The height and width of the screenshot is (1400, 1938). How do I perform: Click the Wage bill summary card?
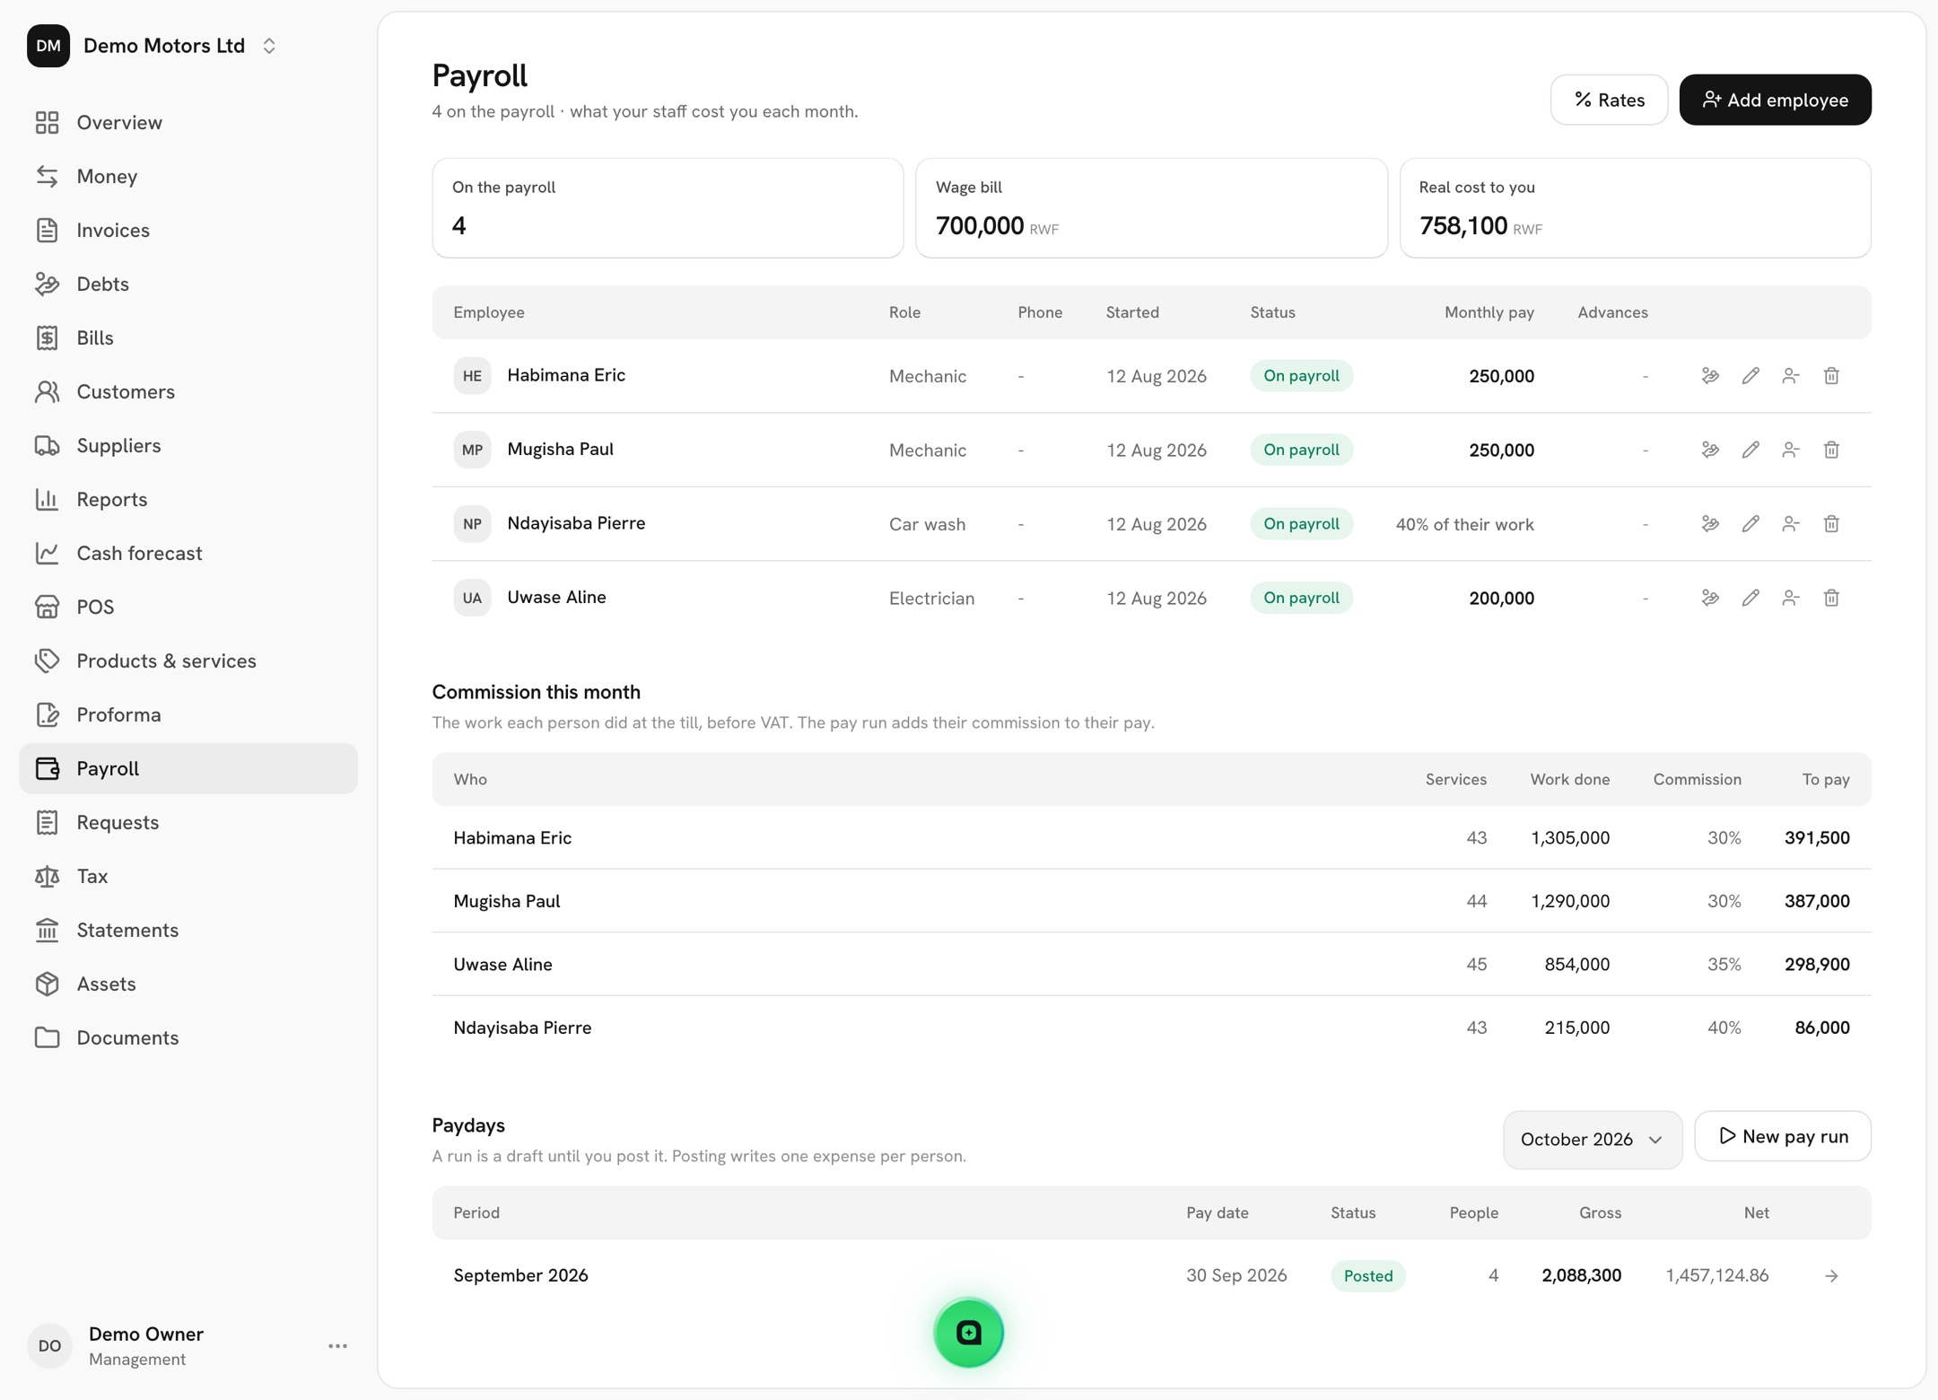click(1151, 208)
